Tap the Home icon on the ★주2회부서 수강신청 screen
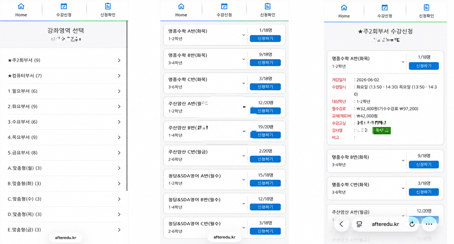 [344, 8]
